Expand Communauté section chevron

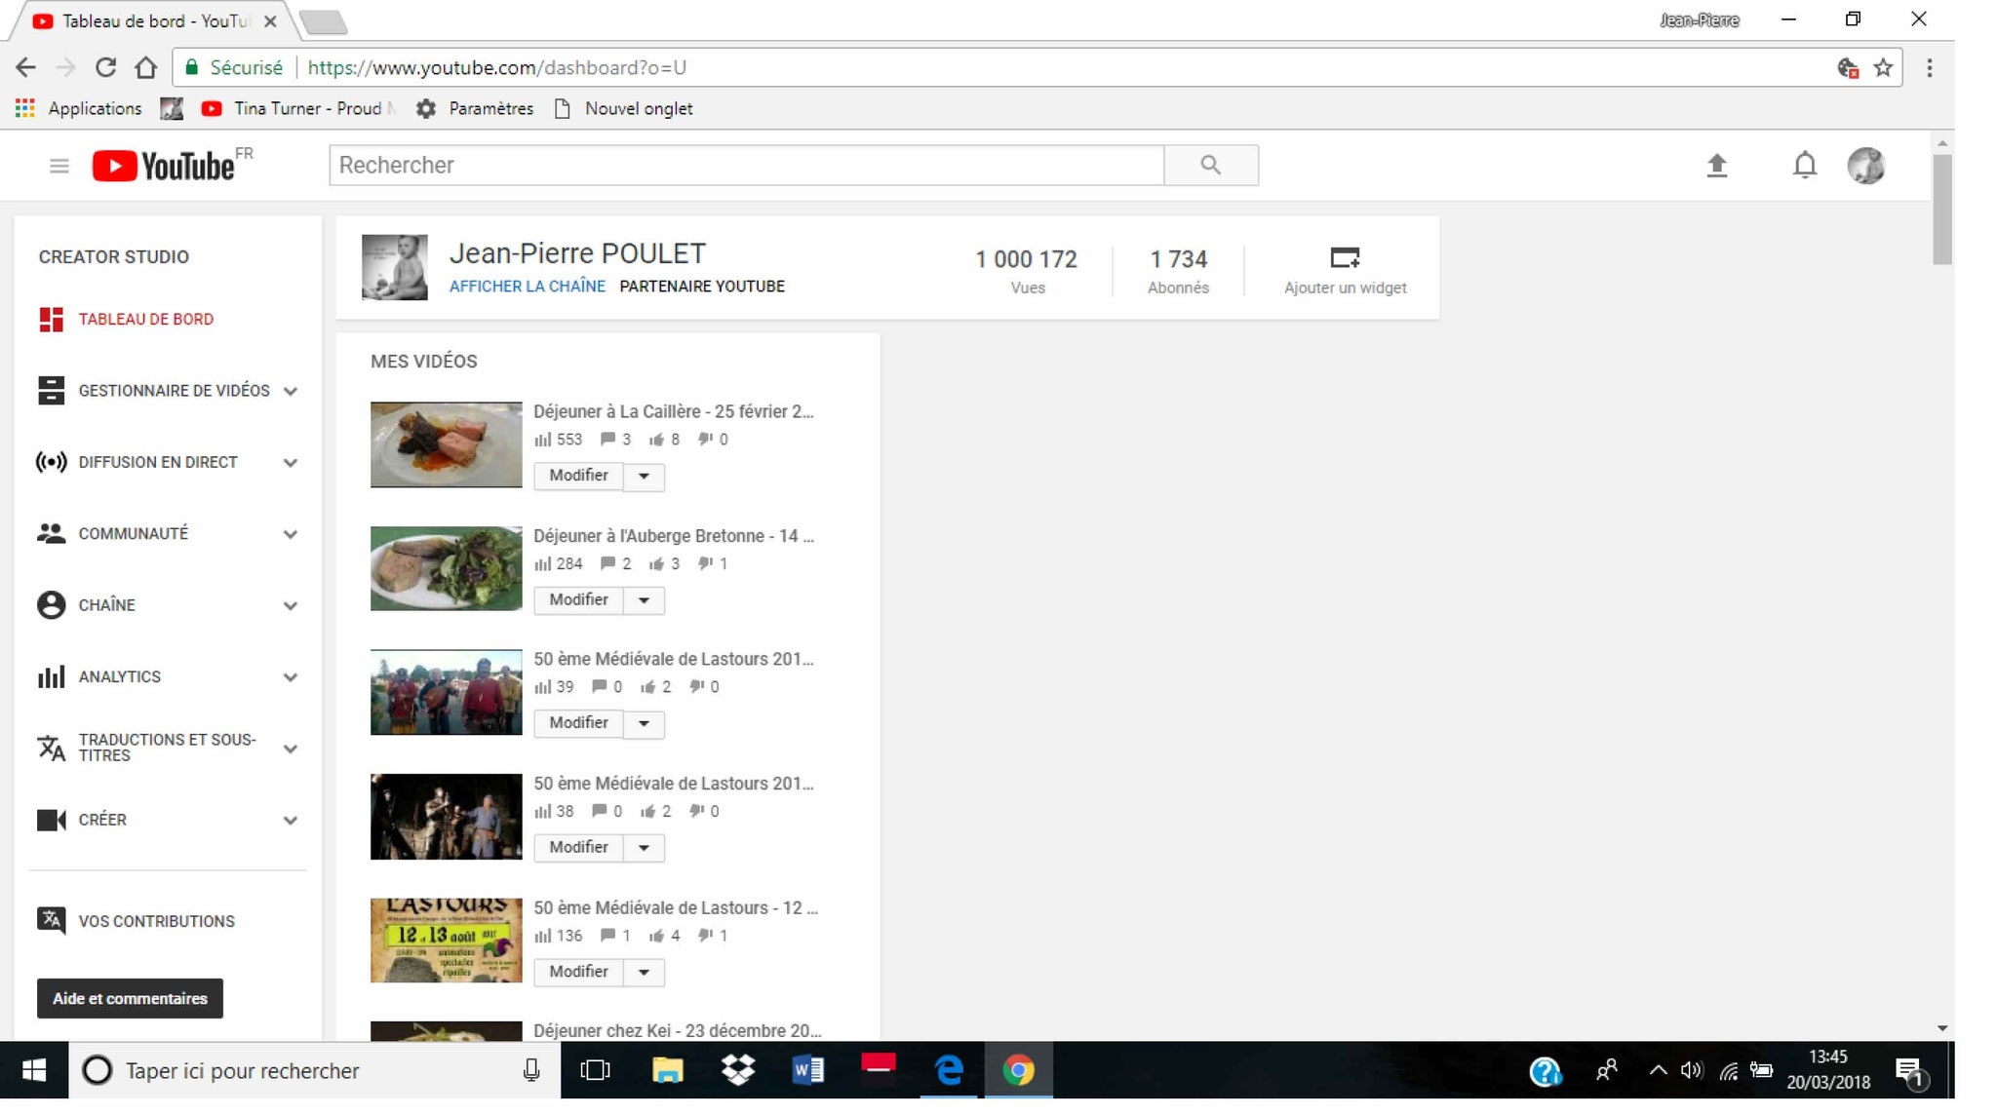290,534
